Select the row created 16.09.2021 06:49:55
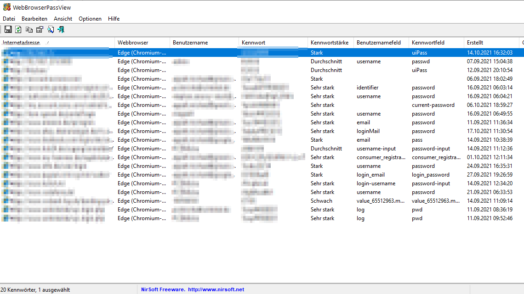524x294 pixels. click(262, 114)
